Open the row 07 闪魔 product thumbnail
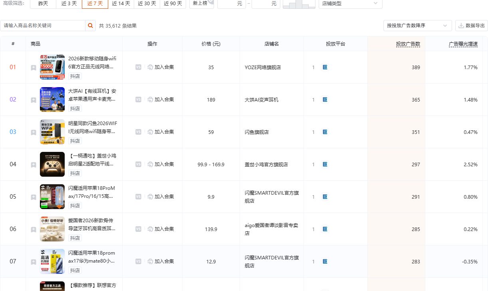 pyautogui.click(x=52, y=261)
